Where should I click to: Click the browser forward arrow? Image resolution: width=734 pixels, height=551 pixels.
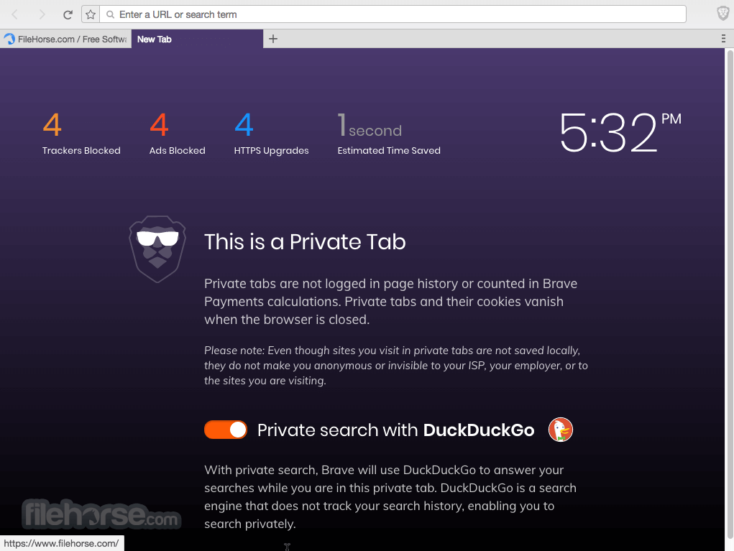click(42, 14)
